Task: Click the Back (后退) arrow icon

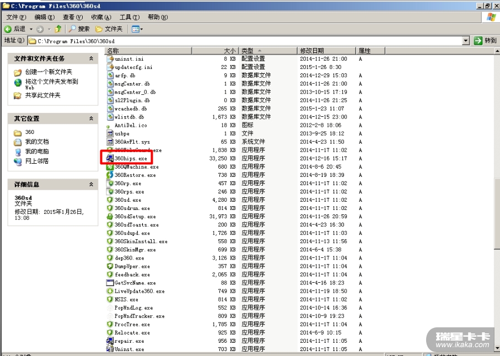Action: (8, 29)
